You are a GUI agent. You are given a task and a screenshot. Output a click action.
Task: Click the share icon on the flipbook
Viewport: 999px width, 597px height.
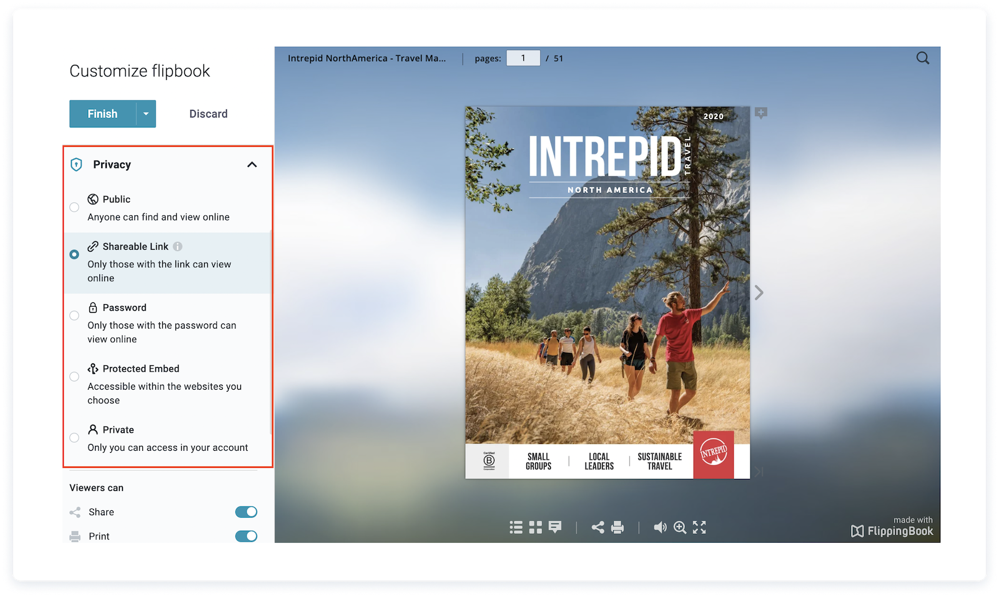598,528
